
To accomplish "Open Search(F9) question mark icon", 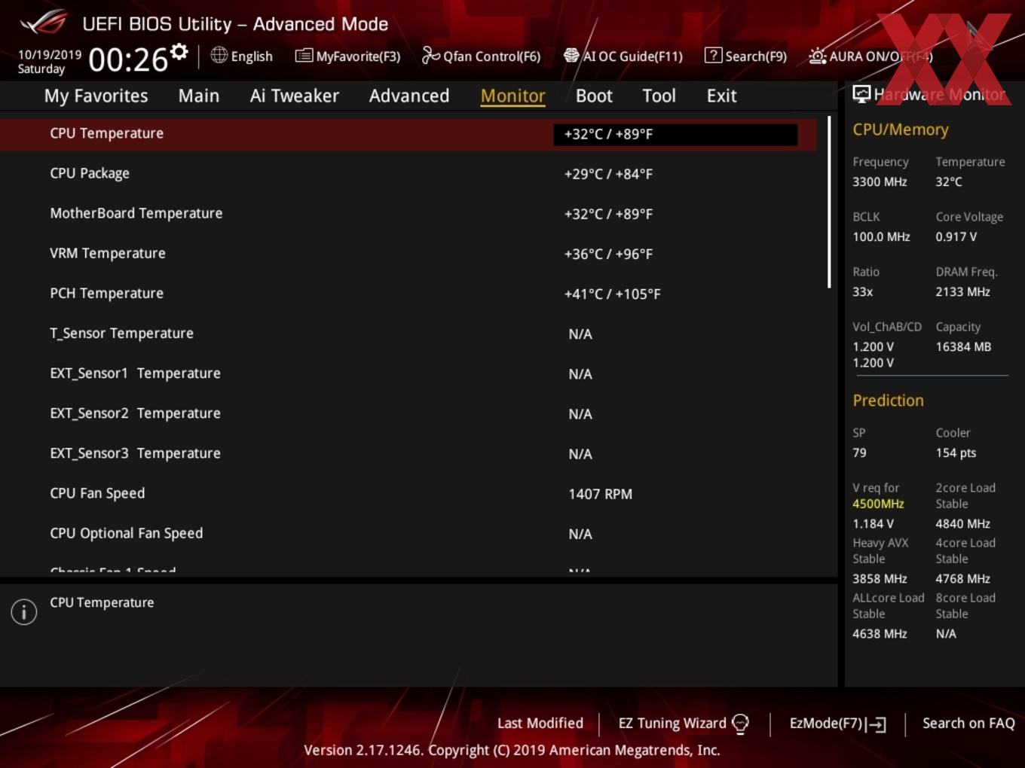I will pyautogui.click(x=713, y=55).
